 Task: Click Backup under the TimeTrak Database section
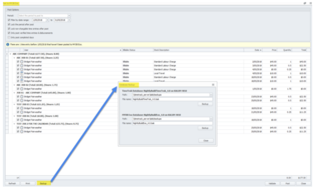click(205, 104)
